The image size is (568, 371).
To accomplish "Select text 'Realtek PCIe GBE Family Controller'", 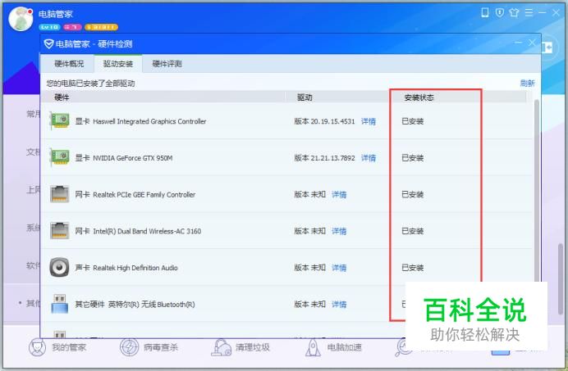I will 144,195.
